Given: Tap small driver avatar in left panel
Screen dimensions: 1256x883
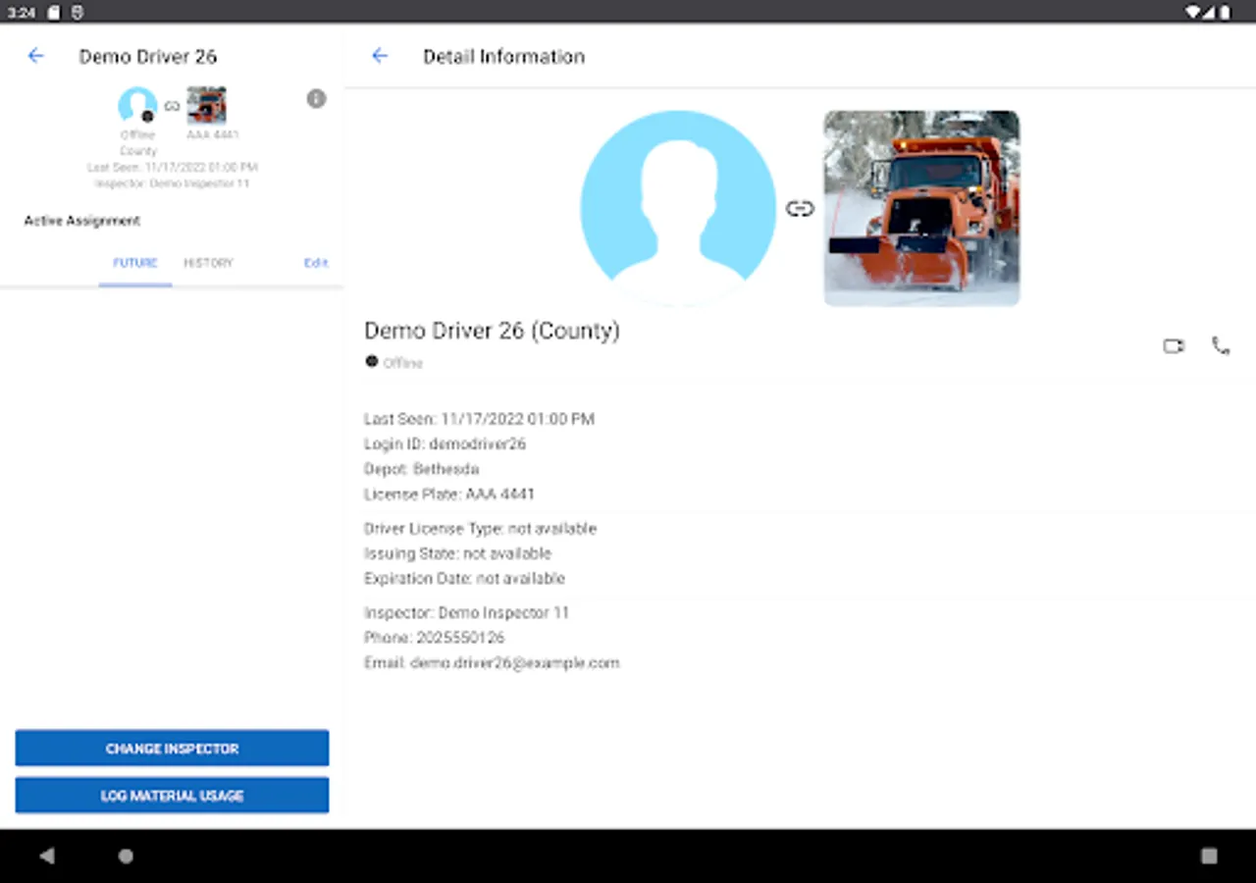Looking at the screenshot, I should tap(137, 106).
